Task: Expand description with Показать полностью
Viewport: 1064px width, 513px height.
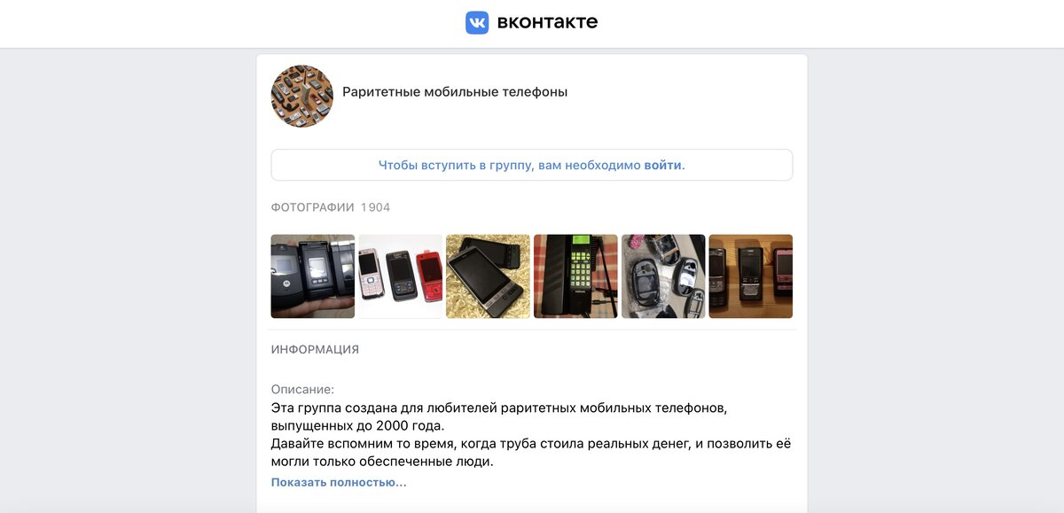Action: coord(339,483)
